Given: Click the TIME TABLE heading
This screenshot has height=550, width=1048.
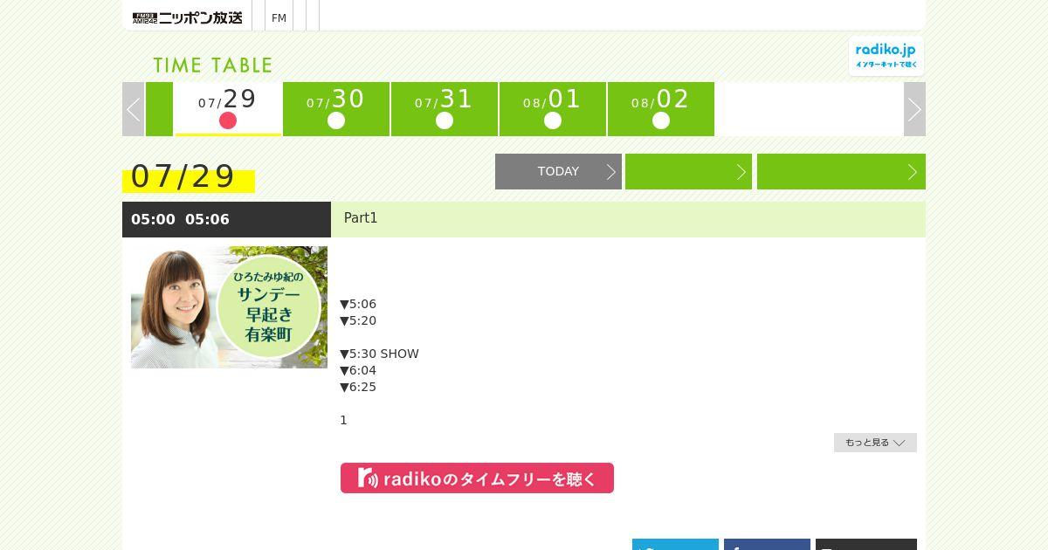Looking at the screenshot, I should pos(213,65).
